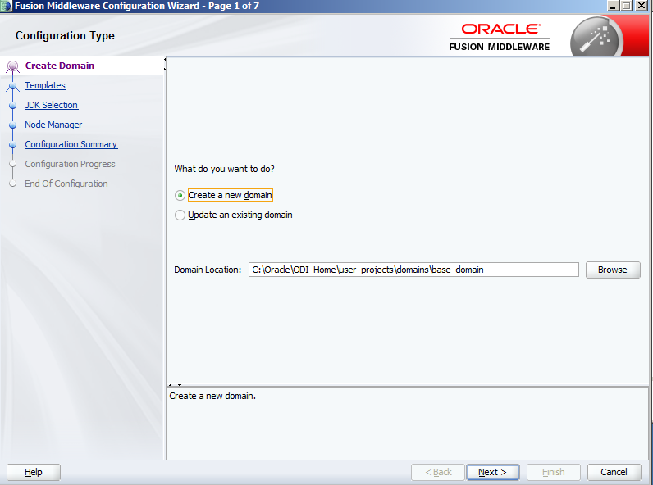
Task: Click the bullet icon beside Templates
Action: point(12,86)
